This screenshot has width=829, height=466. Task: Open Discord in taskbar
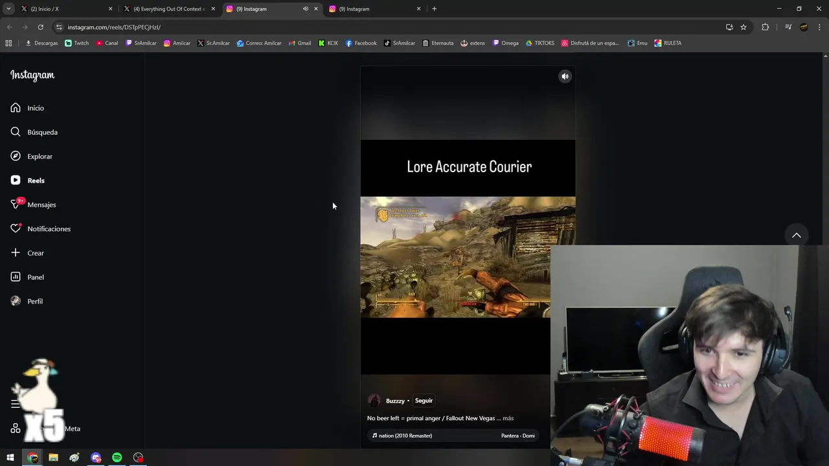coord(96,458)
